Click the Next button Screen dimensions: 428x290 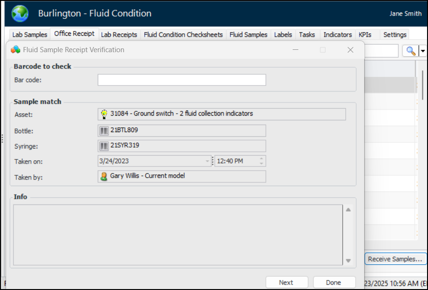[287, 282]
